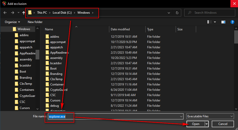This screenshot has height=130, width=238.
Task: Click Cursors folder icon in file list
Action: click(47, 100)
